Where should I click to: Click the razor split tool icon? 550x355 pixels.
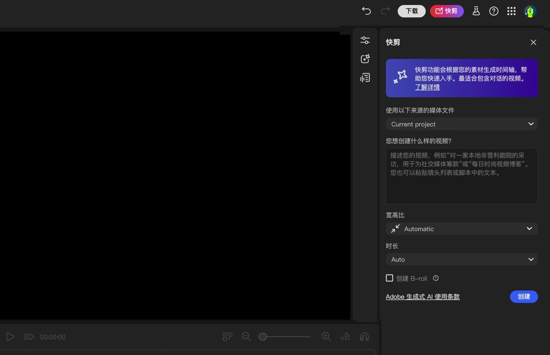click(x=345, y=337)
